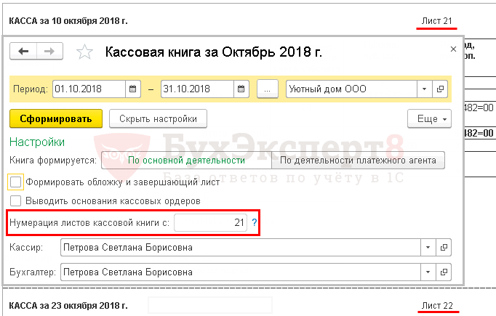Click the question mark help icon
The width and height of the screenshot is (496, 316).
click(255, 223)
